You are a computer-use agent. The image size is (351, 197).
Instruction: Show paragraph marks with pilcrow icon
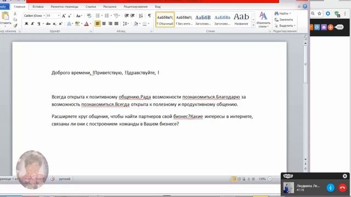149,15
